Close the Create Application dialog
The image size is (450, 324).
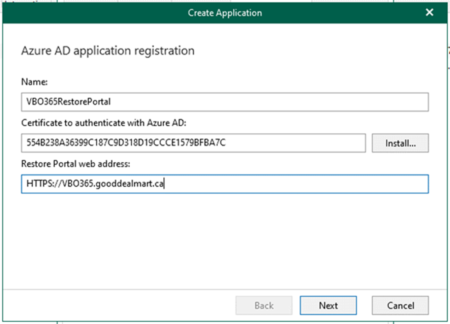[x=429, y=12]
